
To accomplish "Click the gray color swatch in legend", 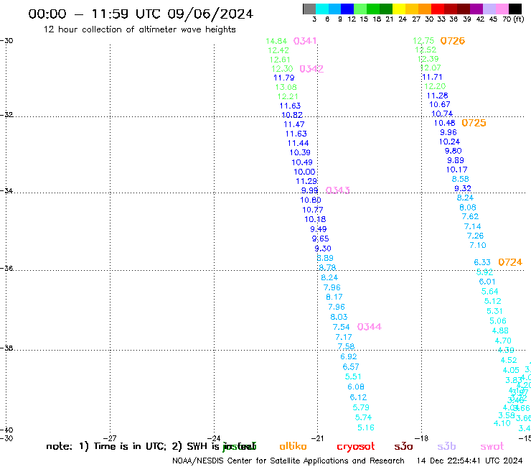I will tap(309, 9).
